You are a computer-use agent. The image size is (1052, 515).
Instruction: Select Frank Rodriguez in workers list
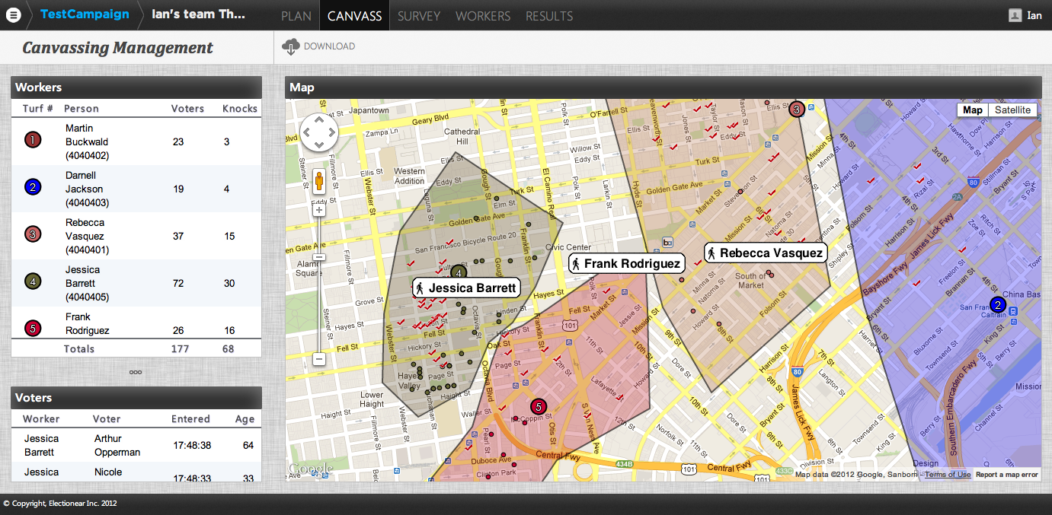point(88,324)
